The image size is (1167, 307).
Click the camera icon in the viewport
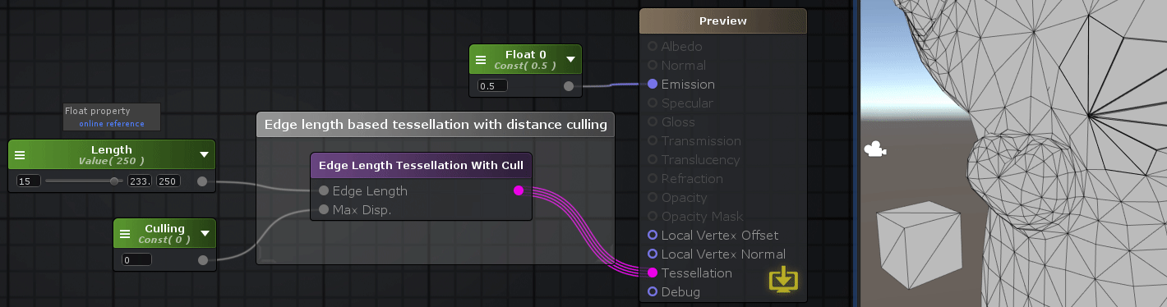tap(874, 149)
